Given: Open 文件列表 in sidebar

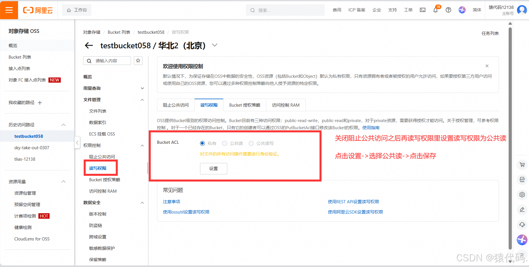Looking at the screenshot, I should click(98, 111).
